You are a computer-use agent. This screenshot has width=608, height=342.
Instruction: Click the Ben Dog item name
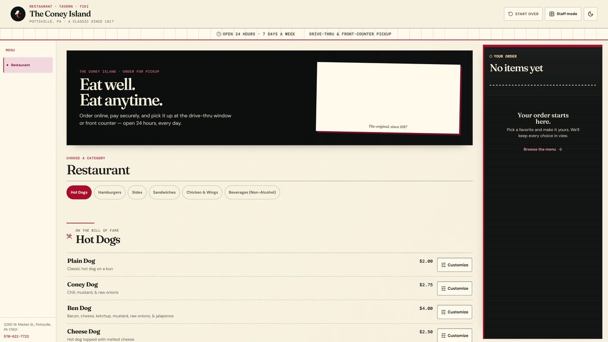pos(79,308)
